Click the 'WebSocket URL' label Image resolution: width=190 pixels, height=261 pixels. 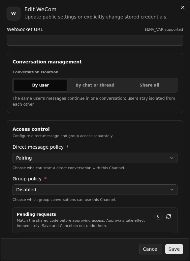tap(25, 29)
